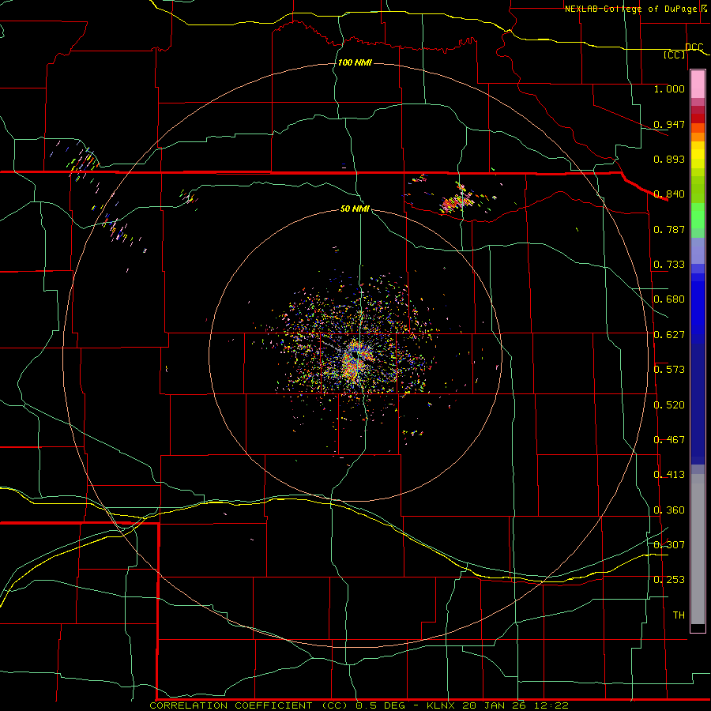Viewport: 711px width, 711px height.
Task: Click the 0.467 value on the color scale
Action: pos(669,440)
